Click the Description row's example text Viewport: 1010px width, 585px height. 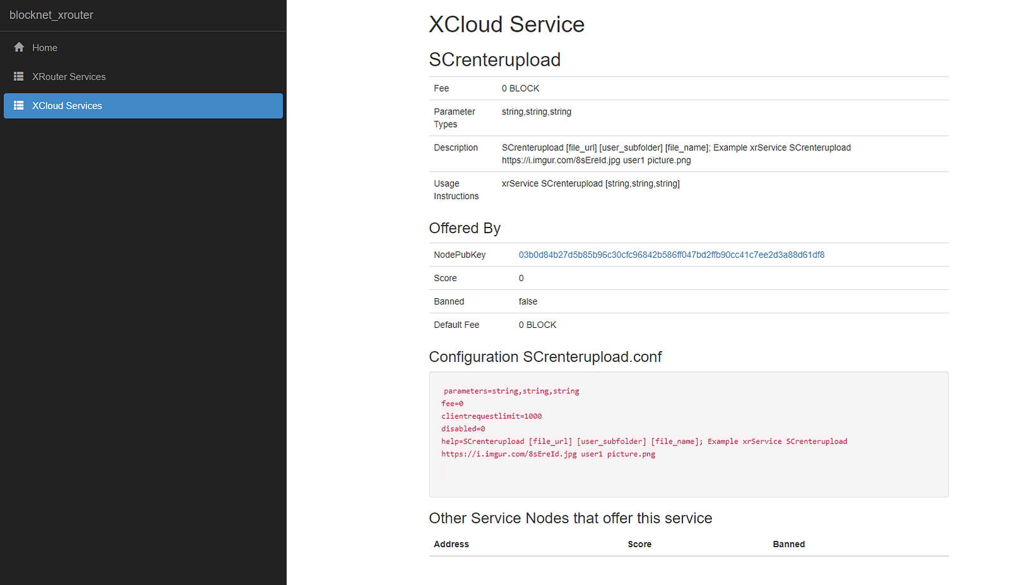(675, 154)
